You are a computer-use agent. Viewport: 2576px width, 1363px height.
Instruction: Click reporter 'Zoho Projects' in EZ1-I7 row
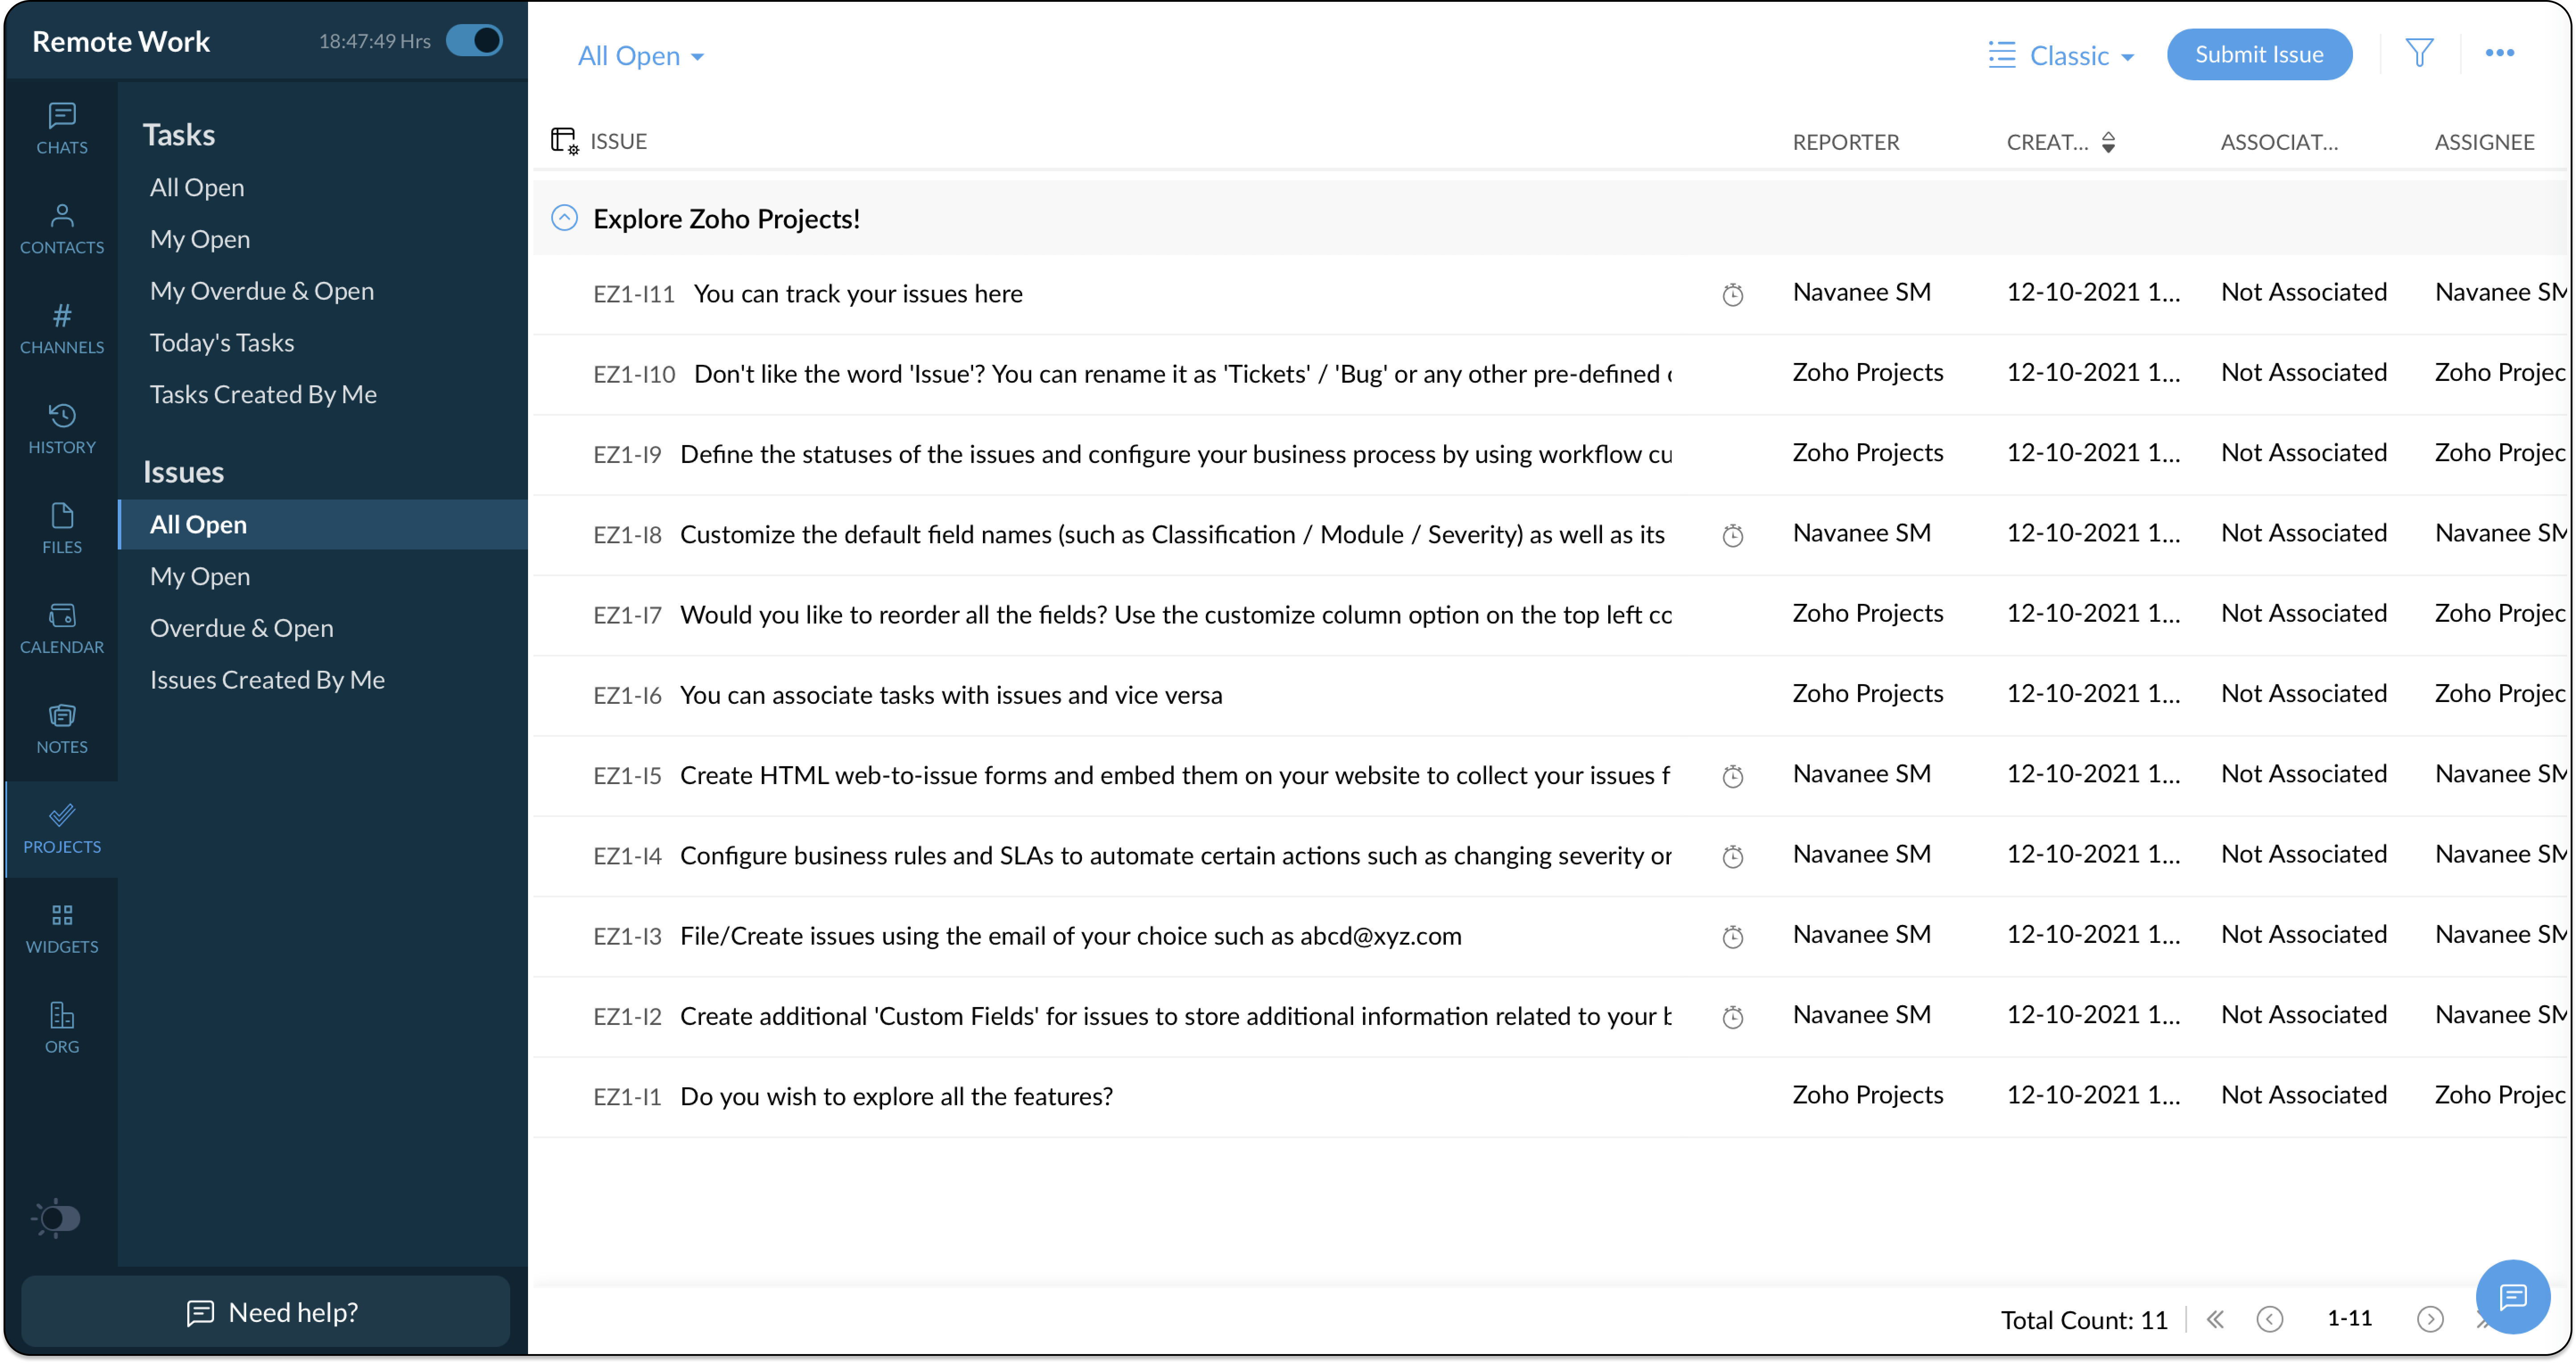click(1867, 613)
